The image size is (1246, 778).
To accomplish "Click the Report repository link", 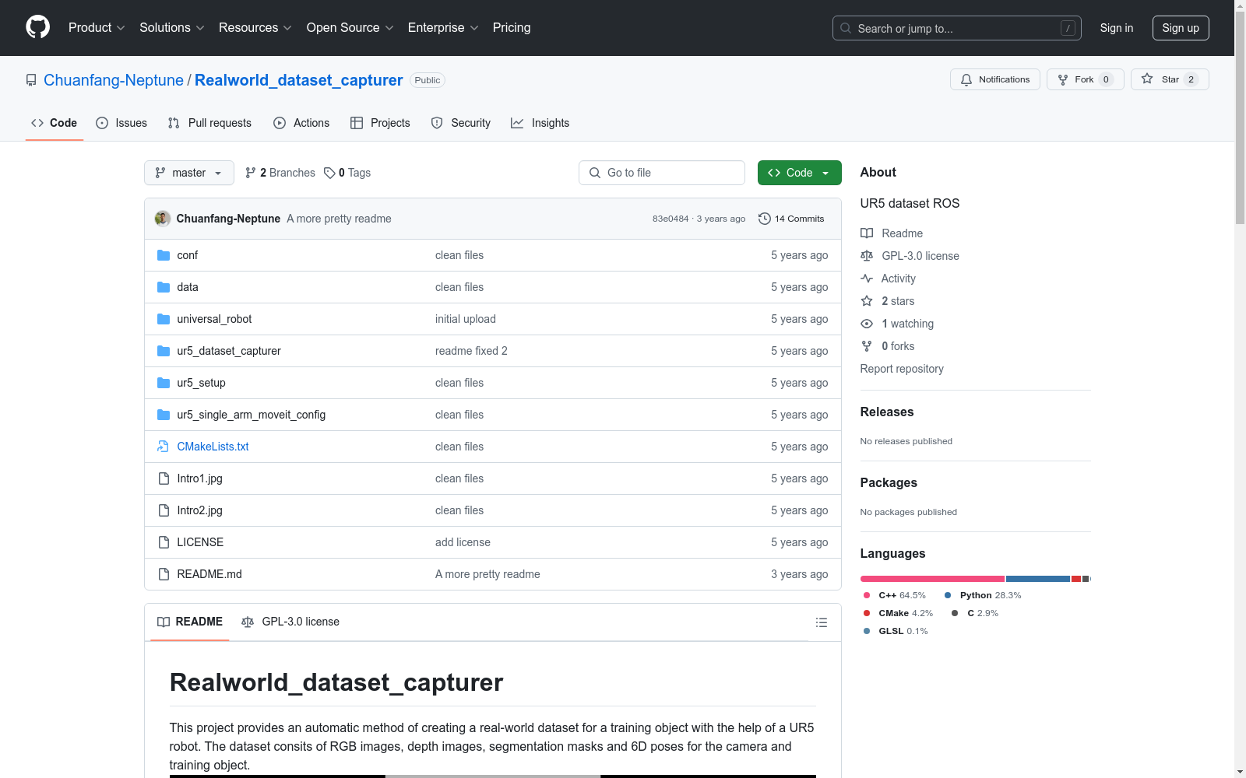I will tap(902, 369).
